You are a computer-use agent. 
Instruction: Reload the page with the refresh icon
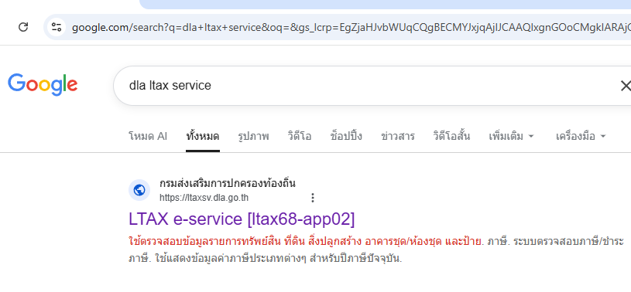click(x=23, y=27)
